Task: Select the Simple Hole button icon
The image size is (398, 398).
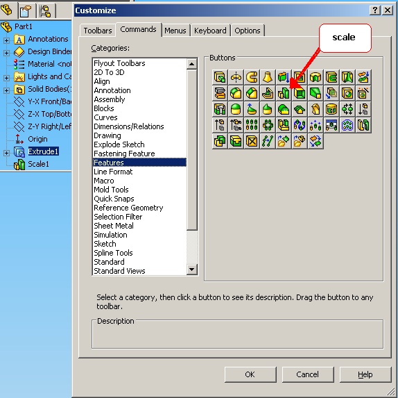Action: click(x=347, y=93)
